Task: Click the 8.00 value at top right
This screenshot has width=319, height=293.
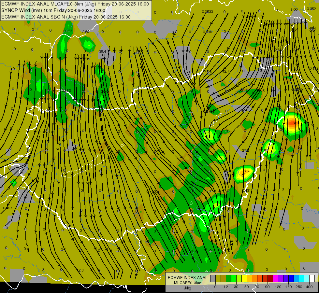Action: [294, 9]
